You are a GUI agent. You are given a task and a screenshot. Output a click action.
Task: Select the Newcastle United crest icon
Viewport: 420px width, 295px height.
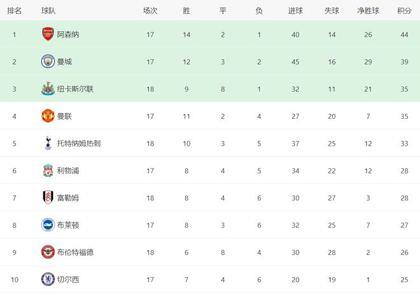[48, 88]
